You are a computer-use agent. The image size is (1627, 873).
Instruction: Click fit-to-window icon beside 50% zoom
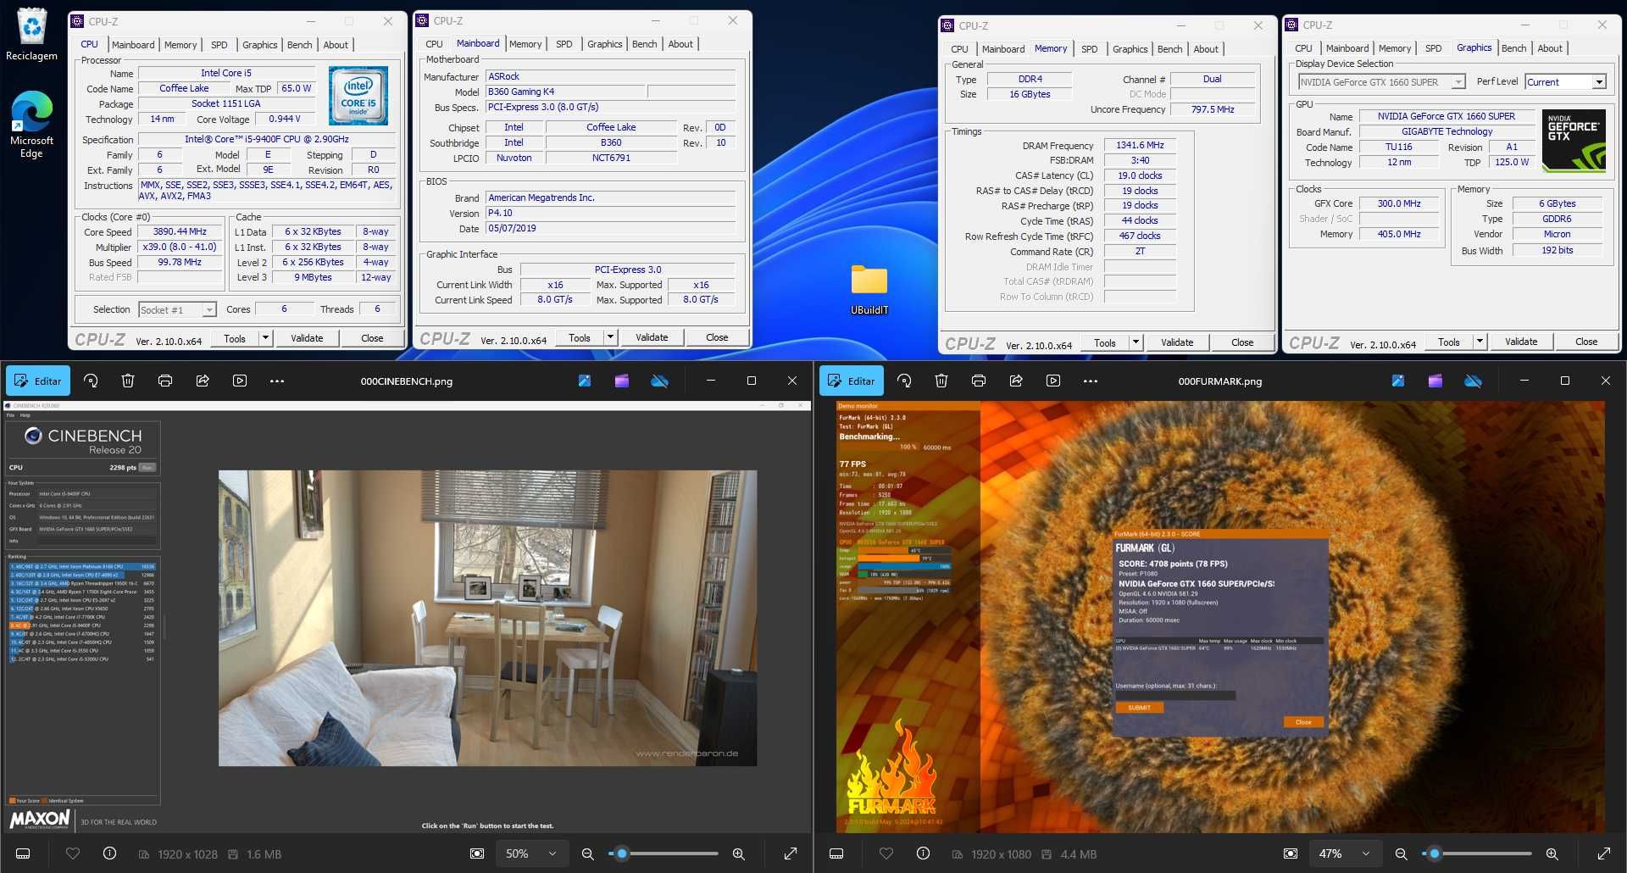click(x=477, y=854)
